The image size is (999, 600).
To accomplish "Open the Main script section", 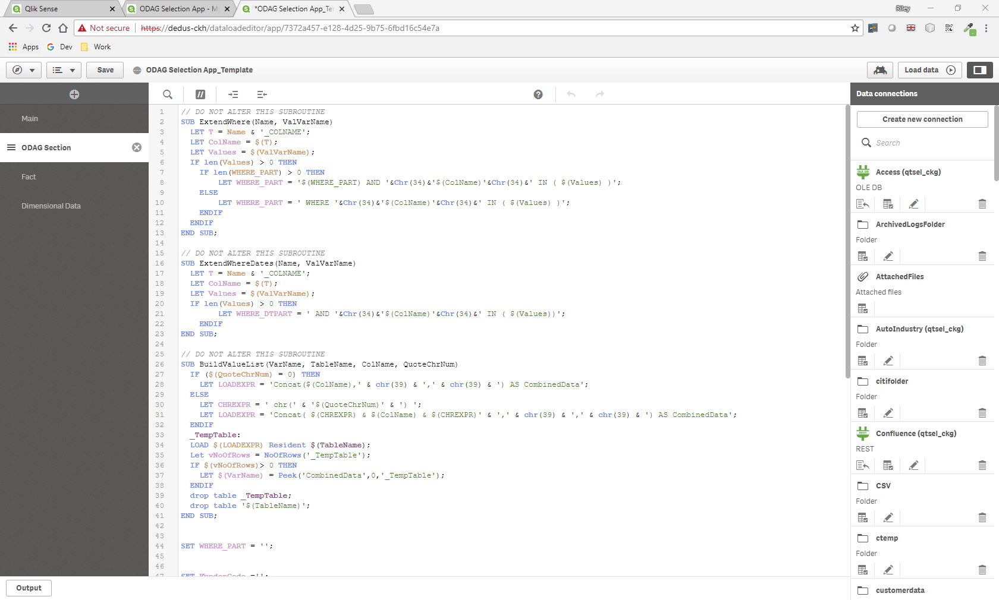I will [x=74, y=119].
